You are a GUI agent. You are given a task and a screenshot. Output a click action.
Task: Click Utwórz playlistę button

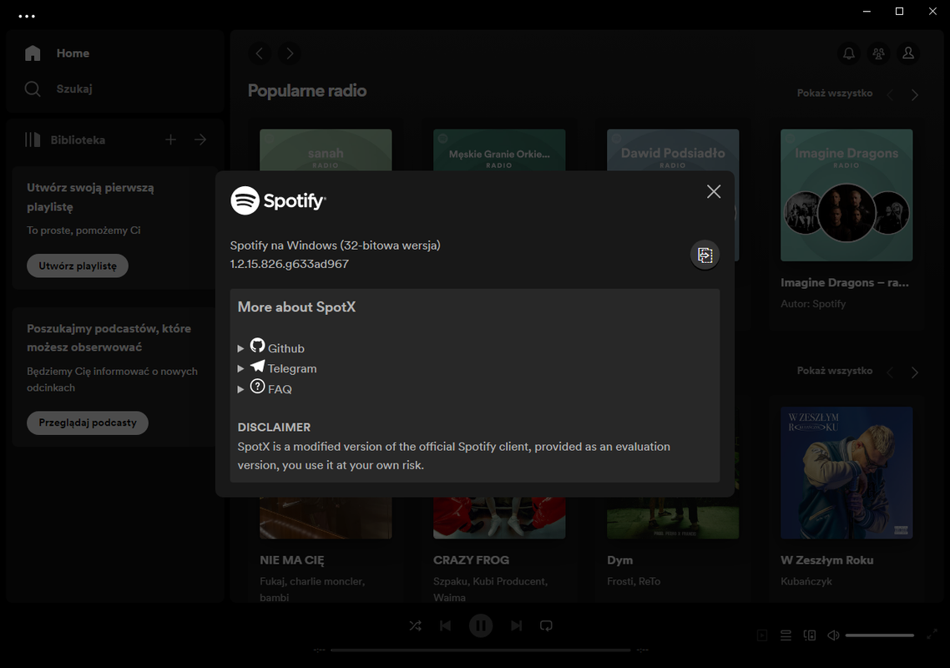click(78, 266)
